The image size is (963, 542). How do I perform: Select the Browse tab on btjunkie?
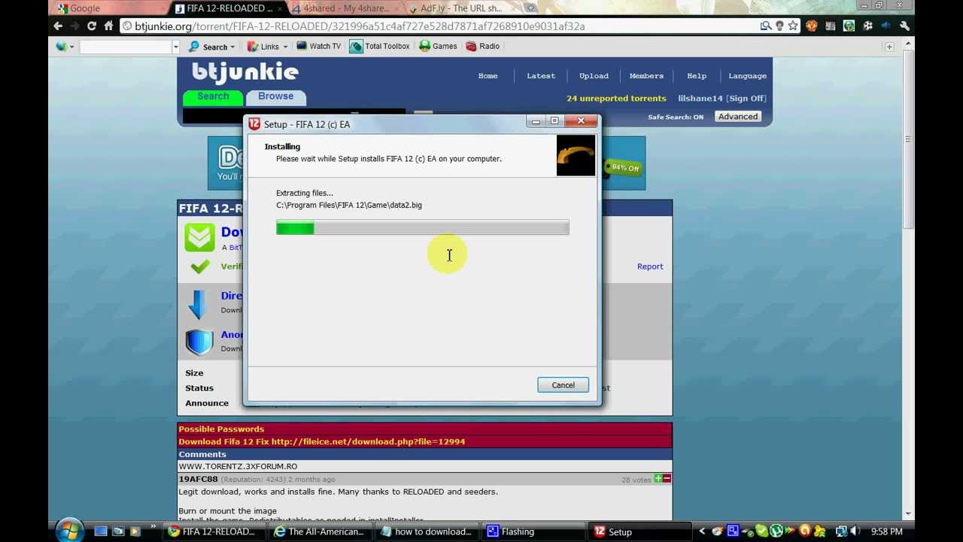(275, 96)
